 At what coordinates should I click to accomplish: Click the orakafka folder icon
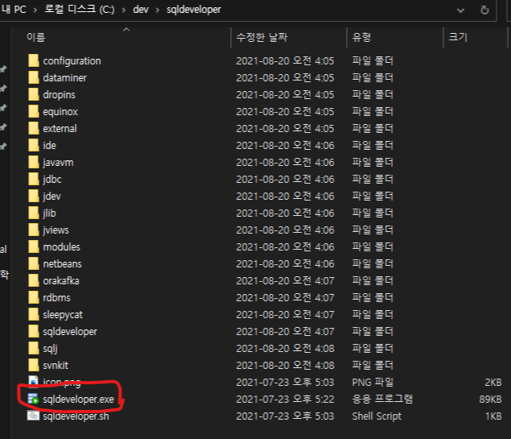point(34,281)
